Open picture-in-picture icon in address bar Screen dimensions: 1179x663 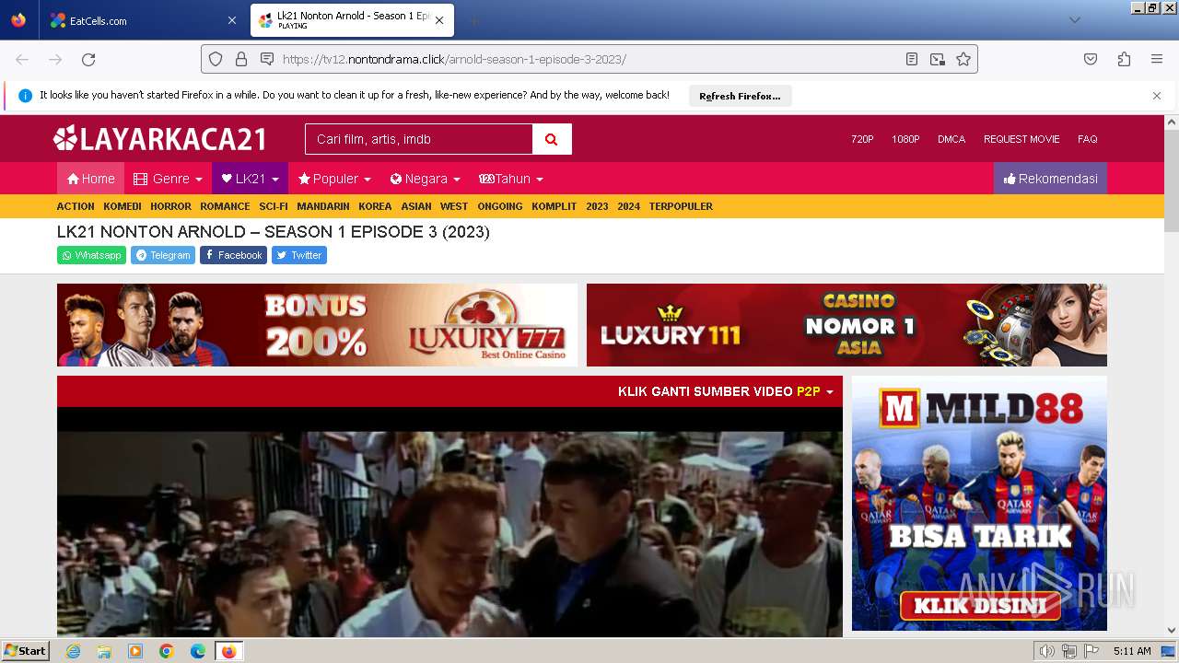click(938, 59)
